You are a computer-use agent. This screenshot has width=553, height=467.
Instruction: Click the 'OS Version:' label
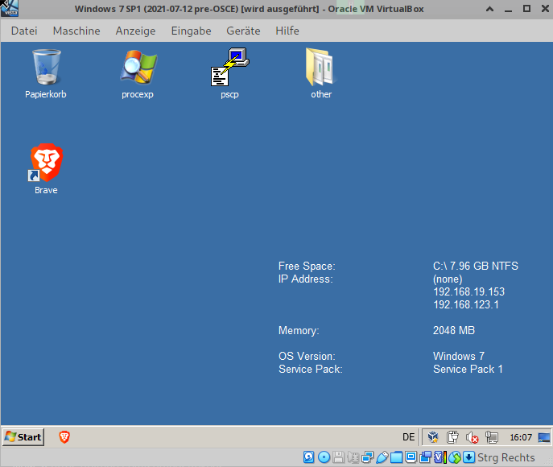click(x=307, y=356)
